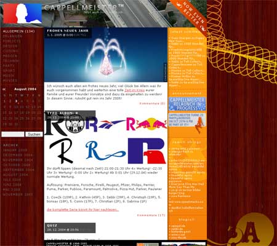The width and height of the screenshot is (277, 246).
Task: Open the Technik category
Action: [x=11, y=61]
